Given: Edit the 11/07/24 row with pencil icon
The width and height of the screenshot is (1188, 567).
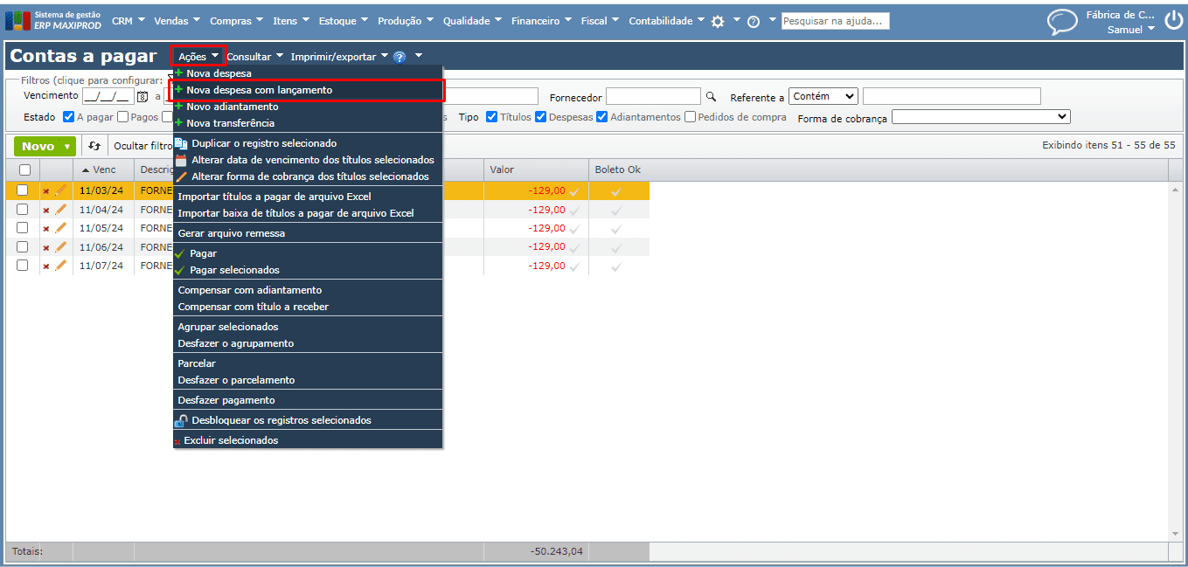Looking at the screenshot, I should tap(60, 265).
